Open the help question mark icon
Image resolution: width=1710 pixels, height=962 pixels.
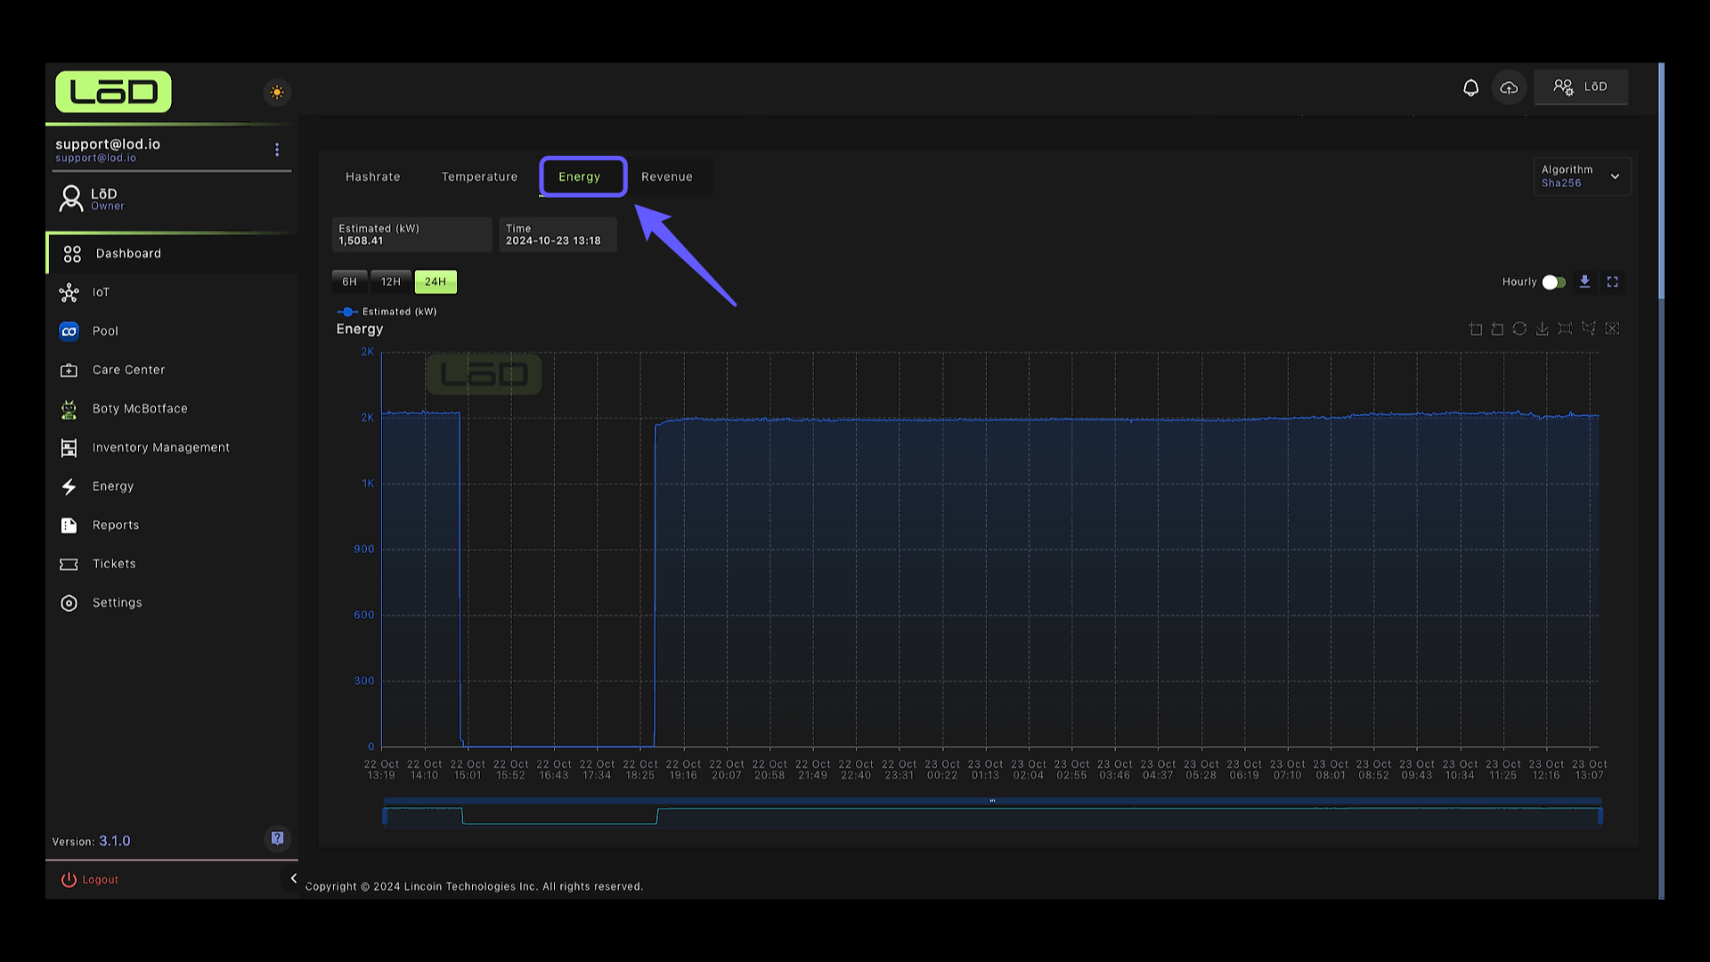pyautogui.click(x=277, y=838)
